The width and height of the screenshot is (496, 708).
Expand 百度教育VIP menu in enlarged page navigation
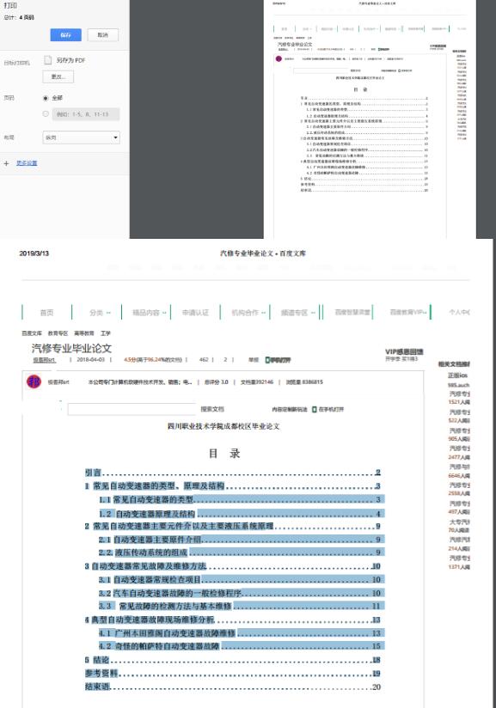pos(408,313)
